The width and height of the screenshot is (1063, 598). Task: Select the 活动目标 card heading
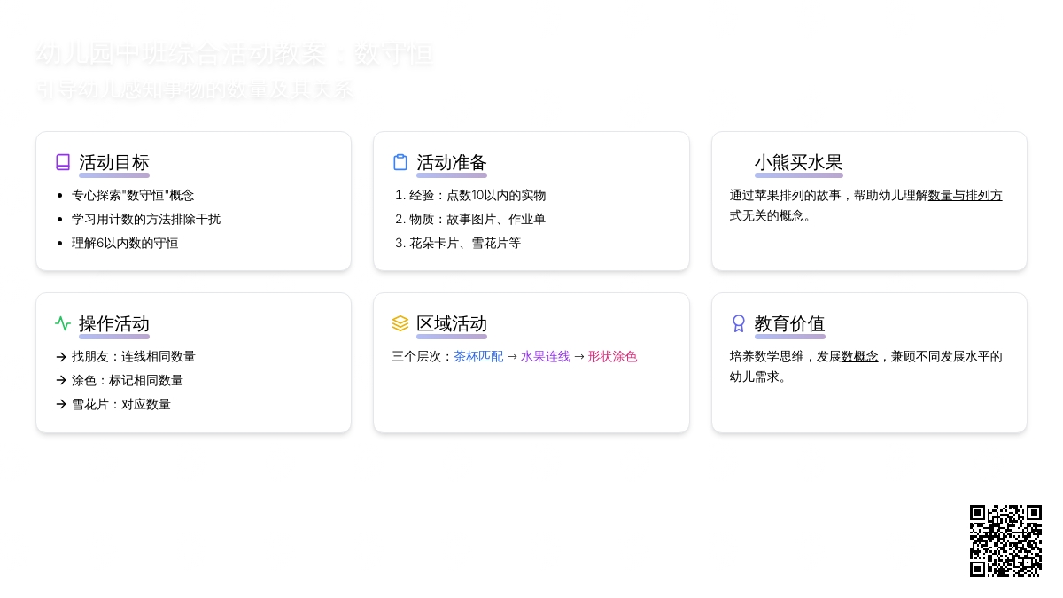[114, 163]
